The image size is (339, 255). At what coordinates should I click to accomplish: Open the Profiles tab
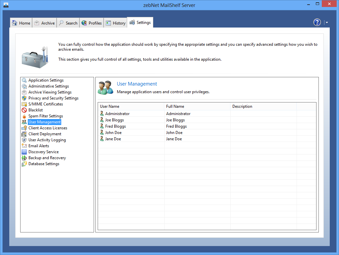92,23
